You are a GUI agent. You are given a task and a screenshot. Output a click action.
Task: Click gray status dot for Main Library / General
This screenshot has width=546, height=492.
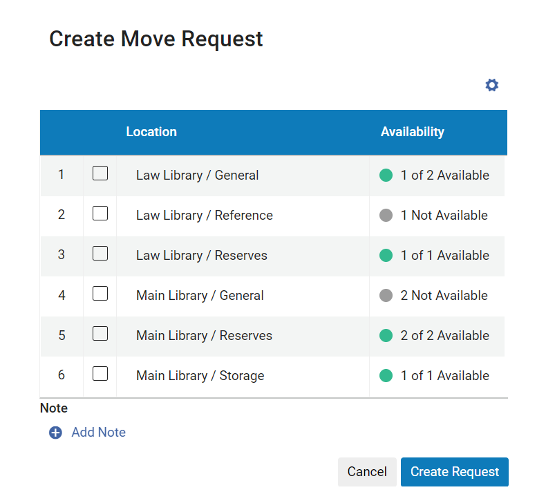pyautogui.click(x=386, y=296)
